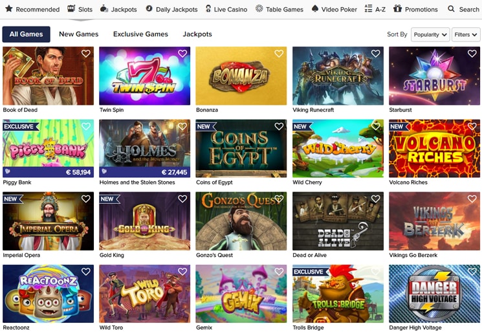Click the Search magnifier icon
This screenshot has width=482, height=332.
click(451, 8)
